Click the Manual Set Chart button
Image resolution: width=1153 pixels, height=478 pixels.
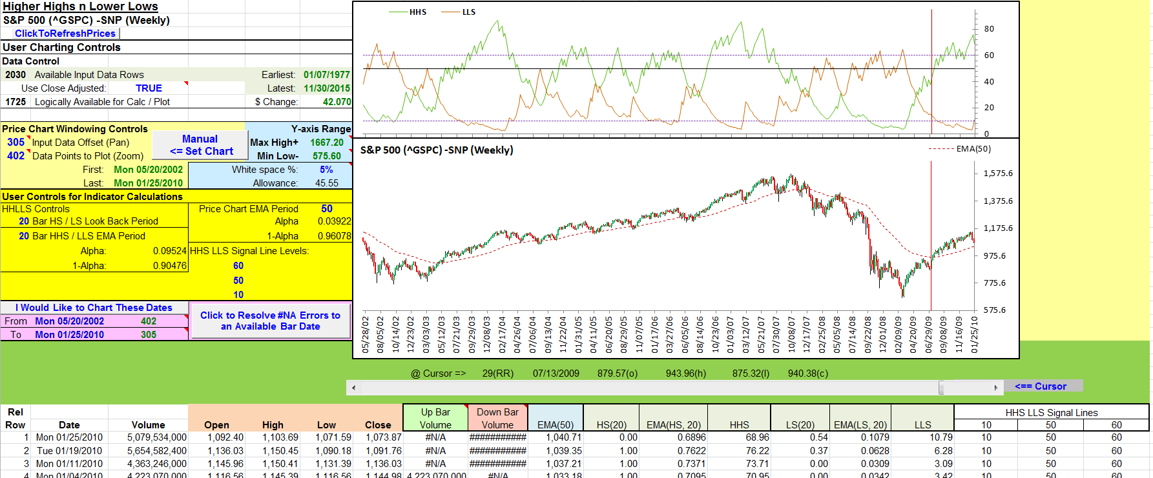[x=200, y=145]
